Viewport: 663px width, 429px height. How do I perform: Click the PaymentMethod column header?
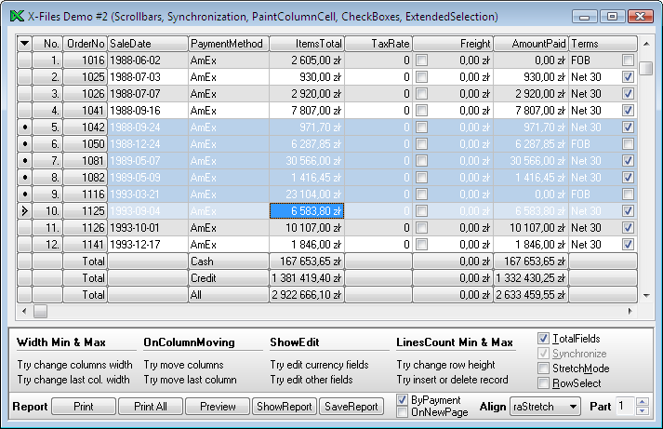(228, 44)
